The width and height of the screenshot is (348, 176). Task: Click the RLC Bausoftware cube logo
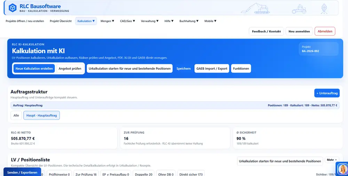pos(13,8)
